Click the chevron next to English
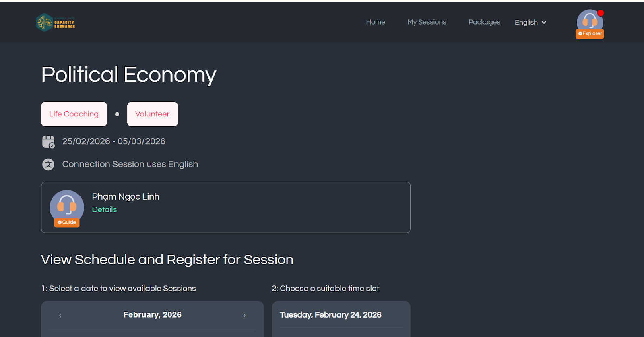This screenshot has width=644, height=337. click(x=544, y=23)
